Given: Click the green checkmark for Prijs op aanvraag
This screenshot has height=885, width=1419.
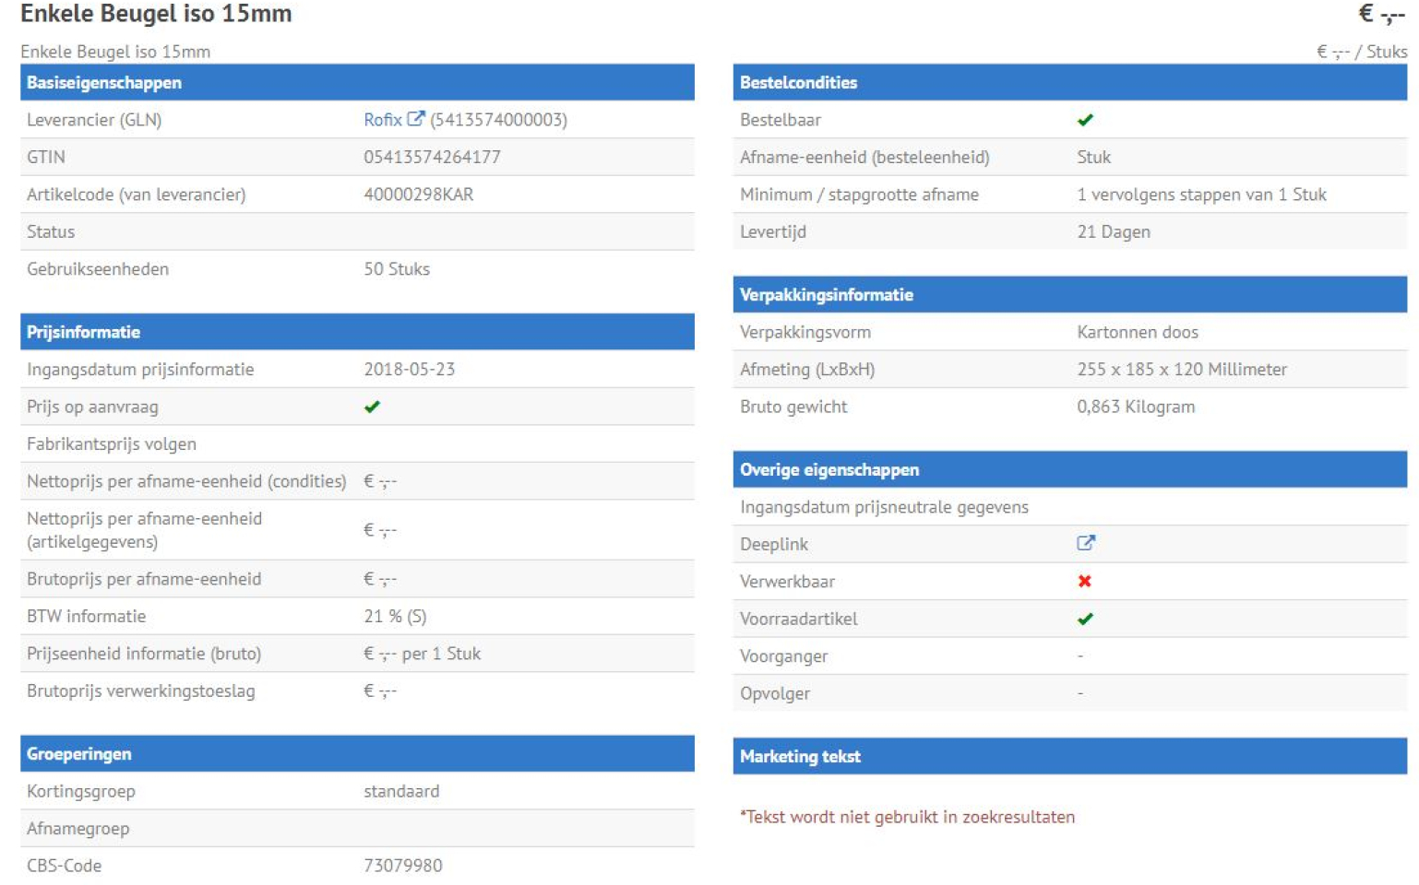Looking at the screenshot, I should point(372,407).
